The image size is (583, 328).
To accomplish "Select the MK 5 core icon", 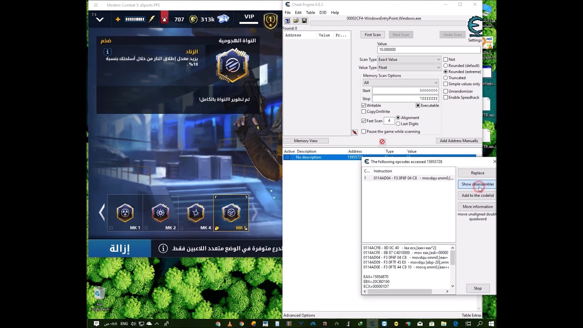I will 231,212.
